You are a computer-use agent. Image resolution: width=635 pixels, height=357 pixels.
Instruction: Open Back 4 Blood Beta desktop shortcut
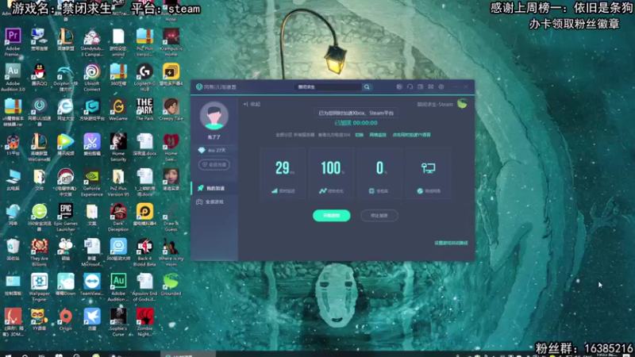pyautogui.click(x=144, y=252)
